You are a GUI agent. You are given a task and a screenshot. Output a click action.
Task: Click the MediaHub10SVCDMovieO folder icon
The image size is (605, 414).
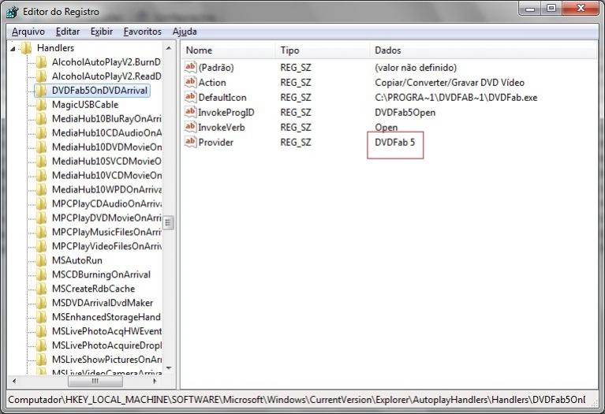tap(41, 162)
